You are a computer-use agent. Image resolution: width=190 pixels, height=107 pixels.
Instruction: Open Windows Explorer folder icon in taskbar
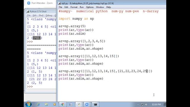click(x=46, y=104)
